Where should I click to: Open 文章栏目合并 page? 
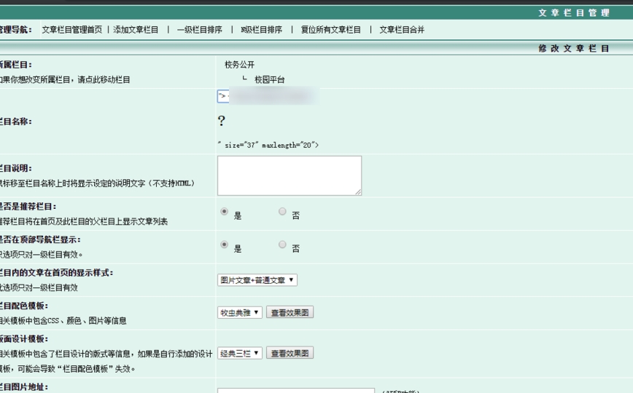click(401, 30)
